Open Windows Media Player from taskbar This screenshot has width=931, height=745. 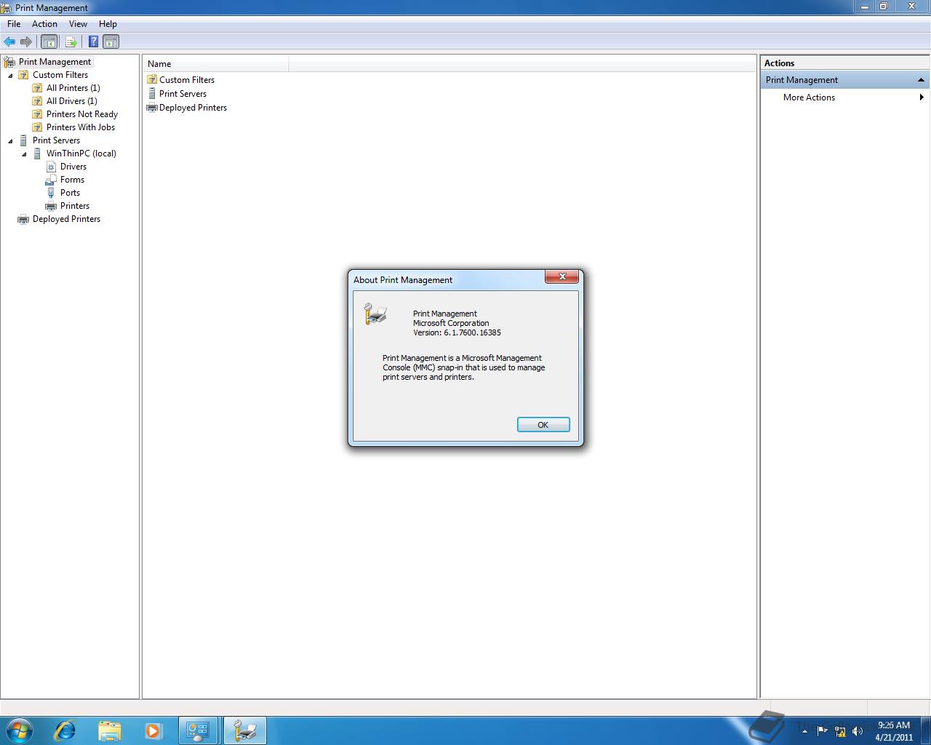(x=153, y=730)
